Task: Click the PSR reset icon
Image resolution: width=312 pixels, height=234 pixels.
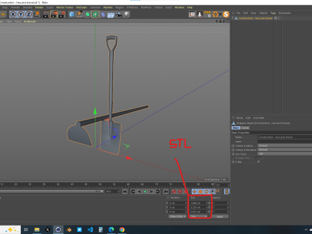Action: coord(207,14)
